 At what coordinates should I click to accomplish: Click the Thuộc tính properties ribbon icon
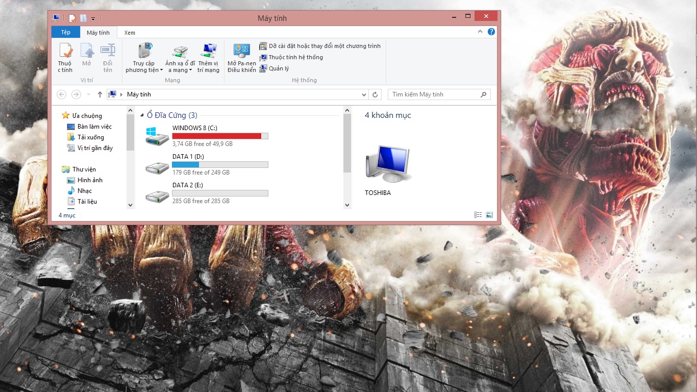click(x=65, y=58)
